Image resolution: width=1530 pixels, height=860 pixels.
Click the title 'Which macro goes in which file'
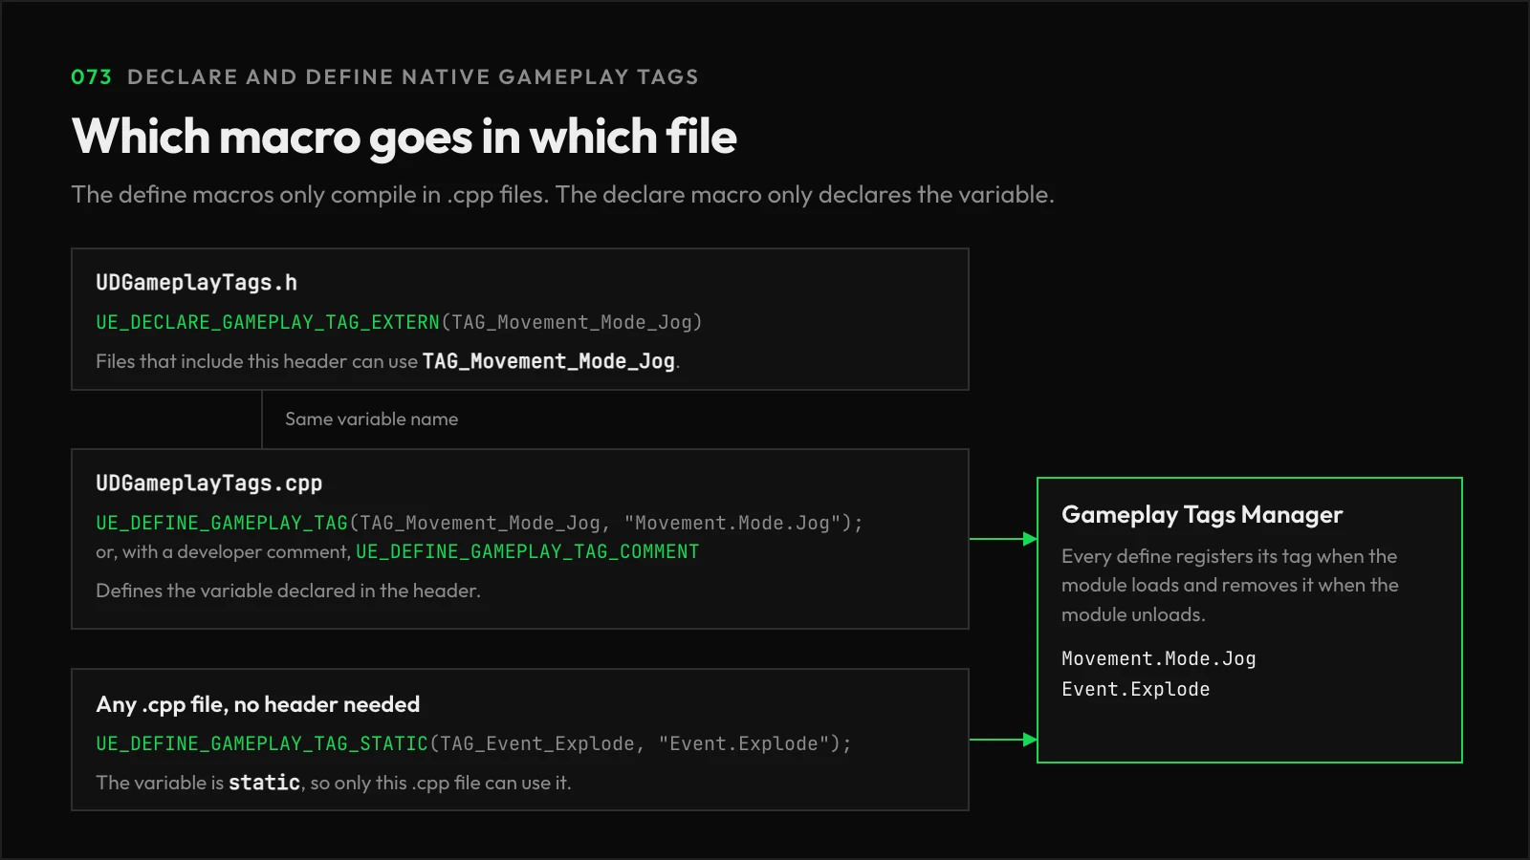(404, 137)
